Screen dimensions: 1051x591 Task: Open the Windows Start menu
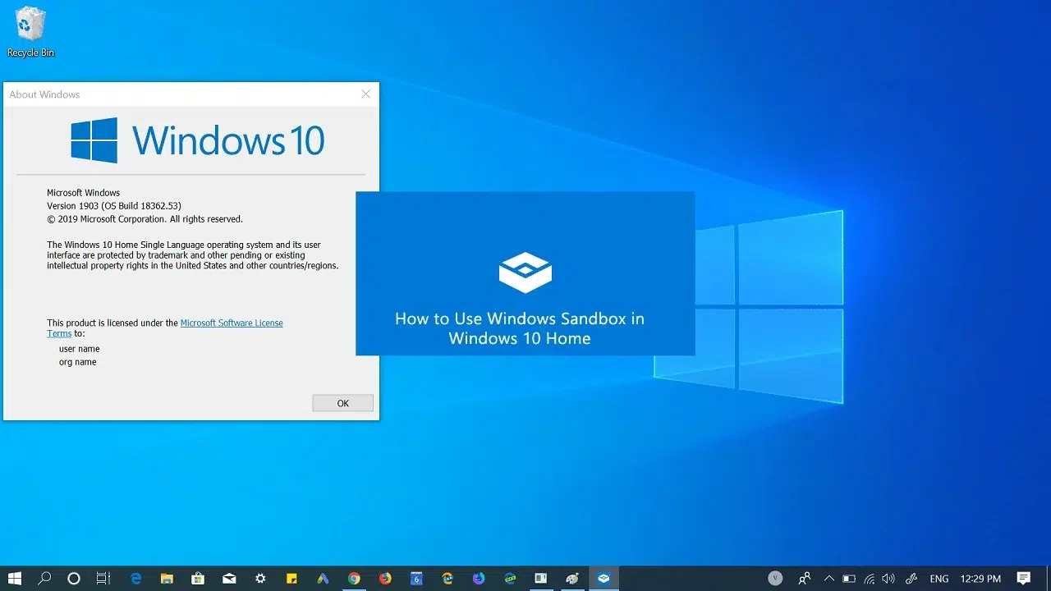tap(14, 578)
